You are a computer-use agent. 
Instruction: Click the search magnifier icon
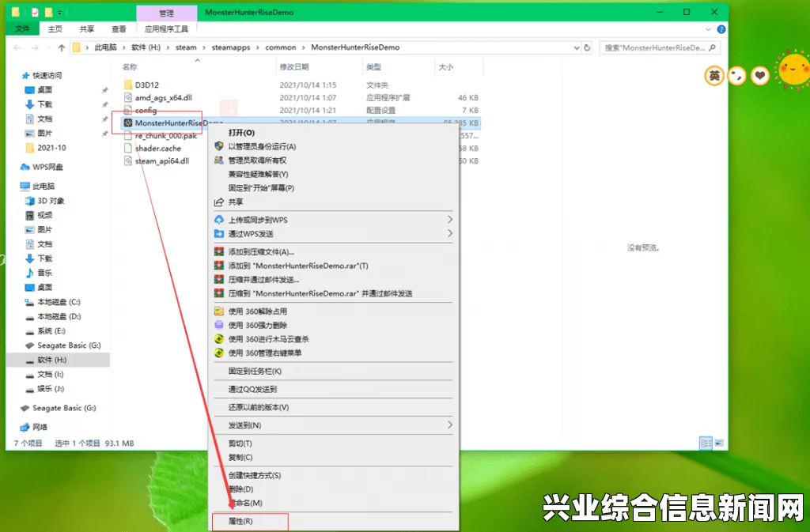[713, 47]
